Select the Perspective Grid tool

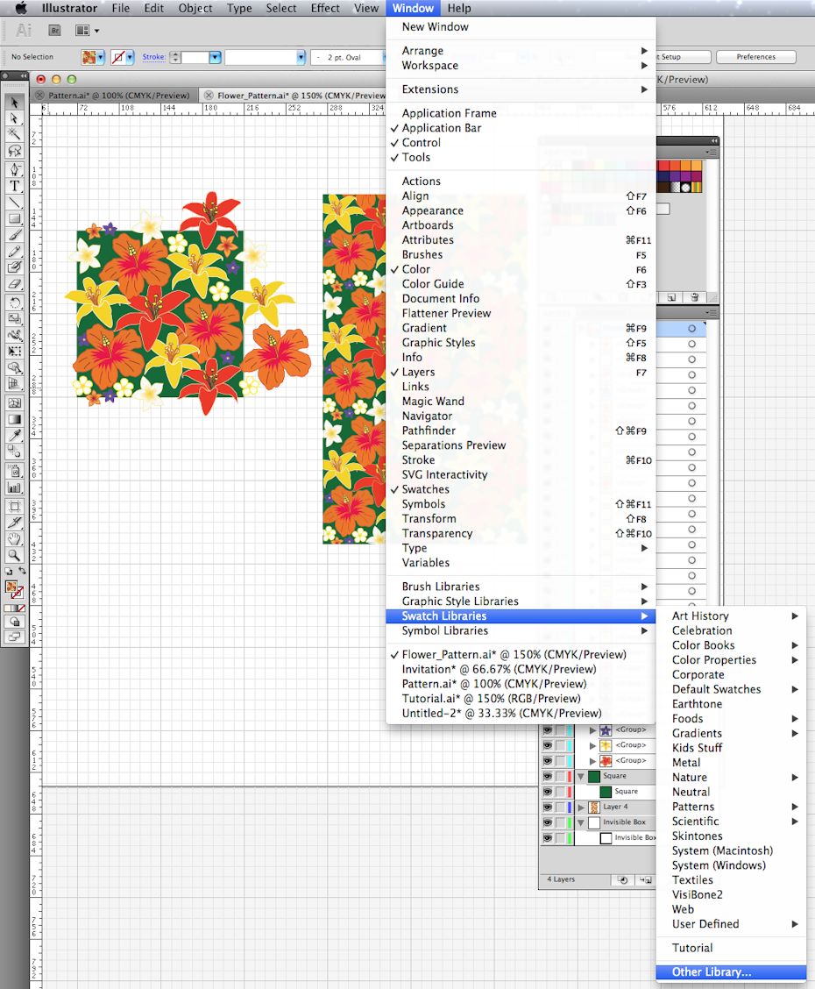[14, 383]
